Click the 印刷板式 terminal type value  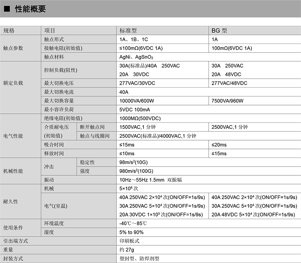(x=129, y=241)
